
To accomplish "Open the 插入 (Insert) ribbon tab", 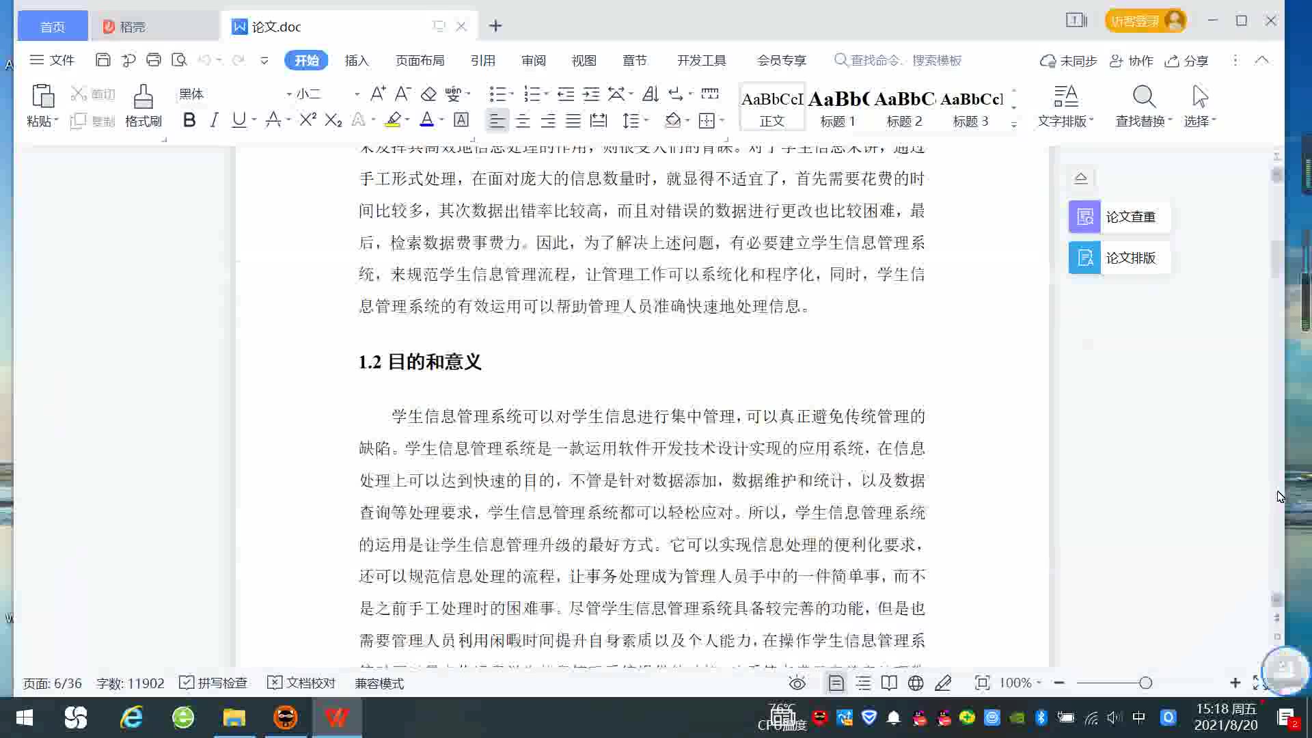I will tap(356, 60).
